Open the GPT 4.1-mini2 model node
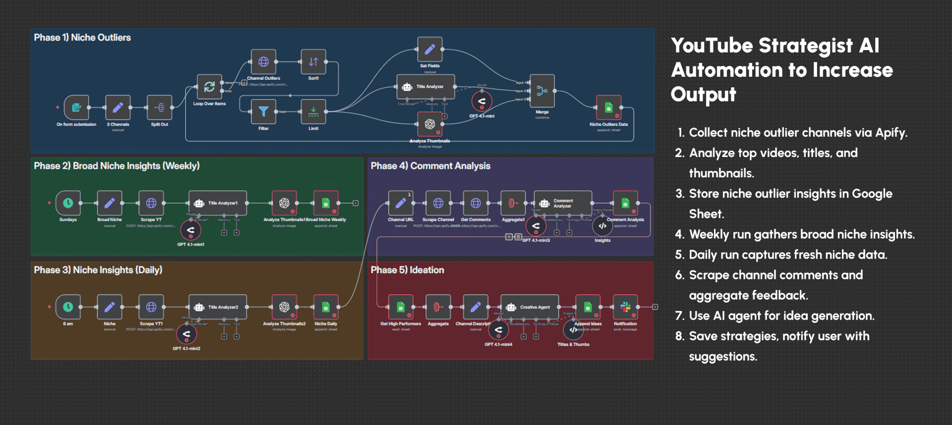Screen dimensions: 952x425 186,334
